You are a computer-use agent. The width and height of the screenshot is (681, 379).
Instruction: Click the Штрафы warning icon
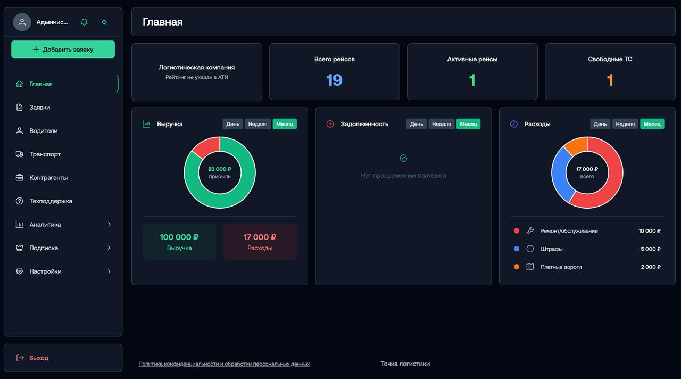(x=530, y=249)
